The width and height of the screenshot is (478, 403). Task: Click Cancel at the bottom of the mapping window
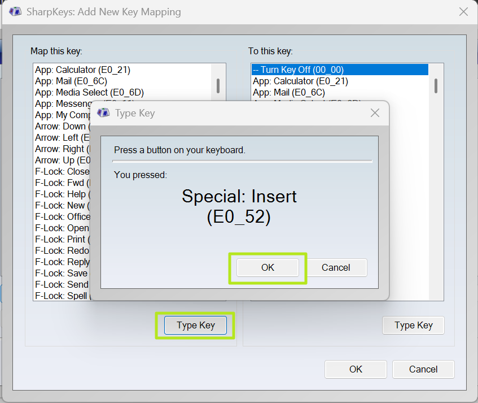423,369
